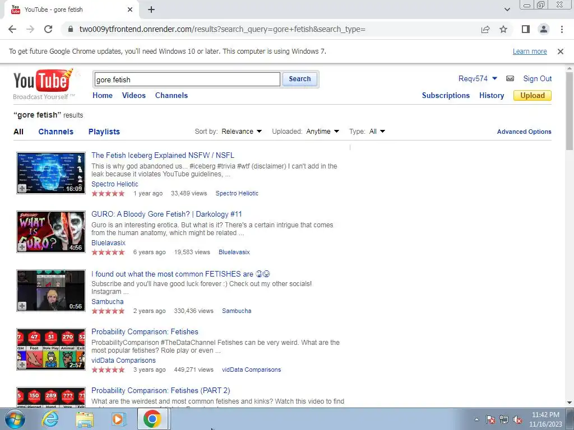Open vidData Comparisons channel link beside 449,271 views
574x430 pixels.
tap(251, 370)
